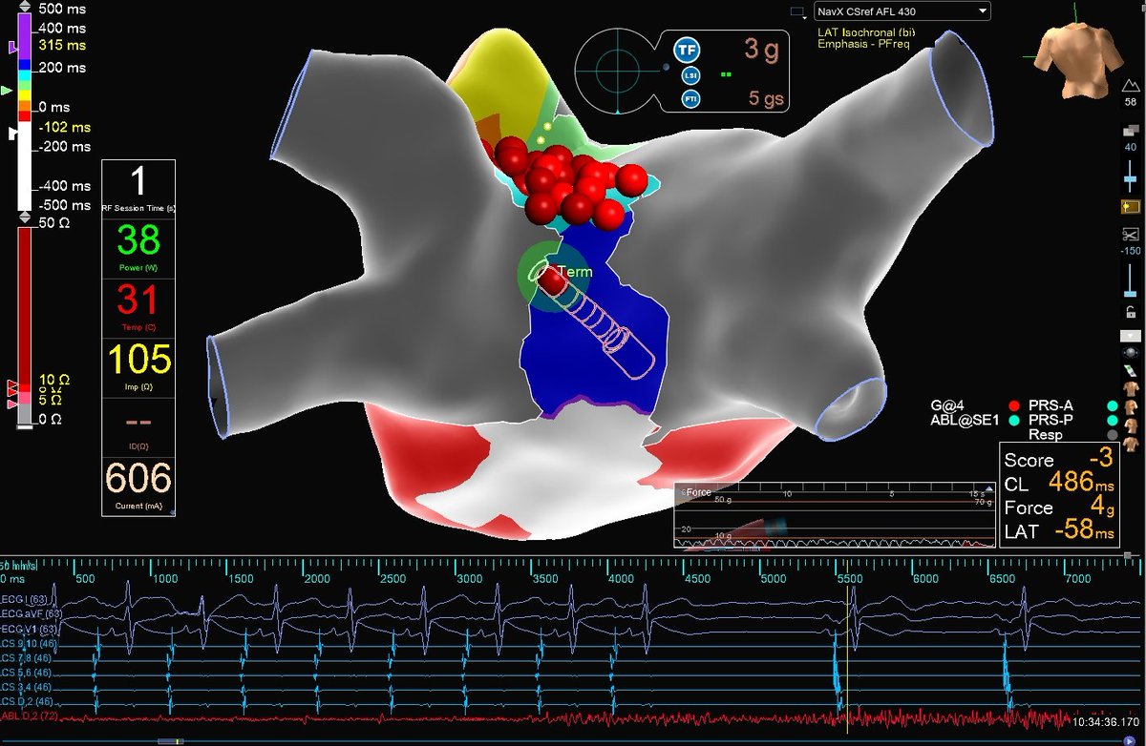Screen dimensions: 1146x746
Task: Click the green 38 Power (W) readout
Action: pos(138,248)
